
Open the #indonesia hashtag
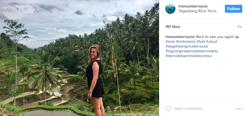(x=186, y=41)
